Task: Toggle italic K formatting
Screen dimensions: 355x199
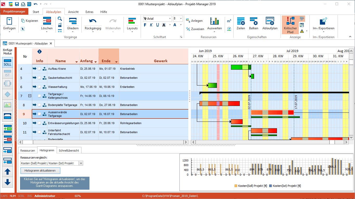Action: (x=151, y=25)
